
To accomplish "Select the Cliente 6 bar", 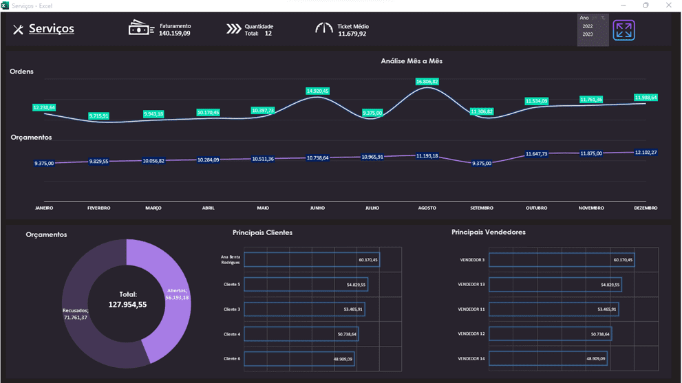I will [x=299, y=359].
